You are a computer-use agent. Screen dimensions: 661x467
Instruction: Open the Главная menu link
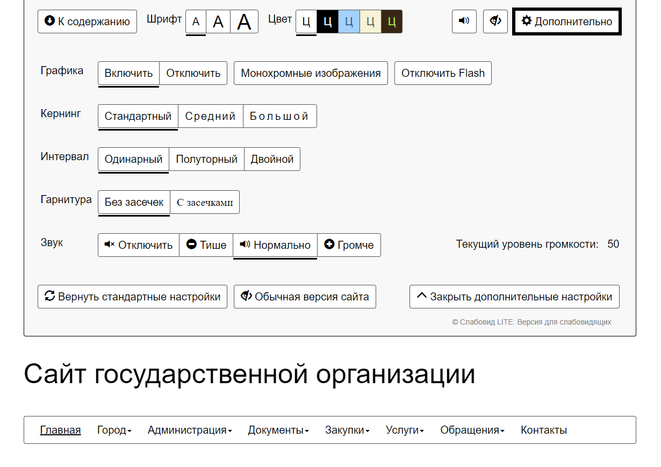[60, 430]
